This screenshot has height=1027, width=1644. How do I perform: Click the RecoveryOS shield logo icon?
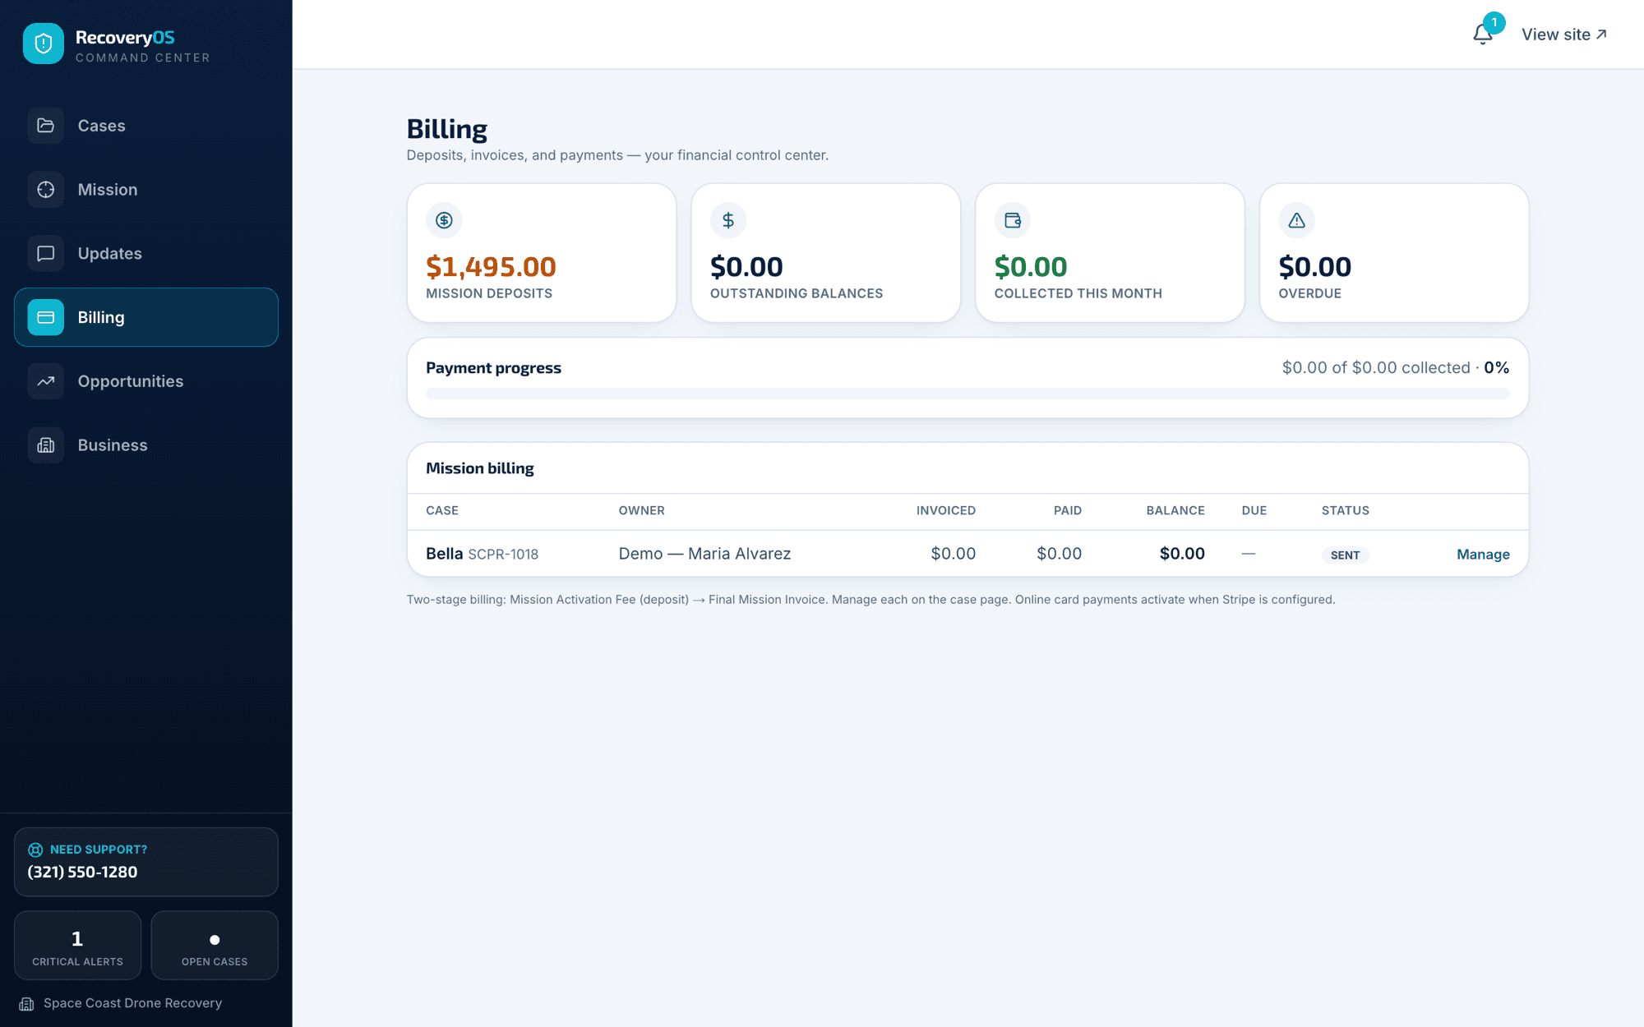pos(44,44)
